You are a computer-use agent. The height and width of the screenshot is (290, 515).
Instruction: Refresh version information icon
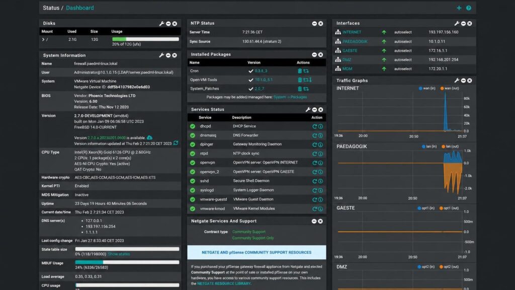pos(176,143)
